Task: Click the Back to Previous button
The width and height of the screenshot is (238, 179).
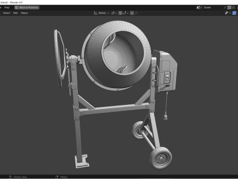Action: click(27, 7)
